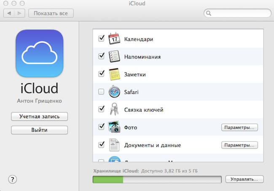Uncheck the Напоминания checkbox
The width and height of the screenshot is (274, 191).
(101, 56)
